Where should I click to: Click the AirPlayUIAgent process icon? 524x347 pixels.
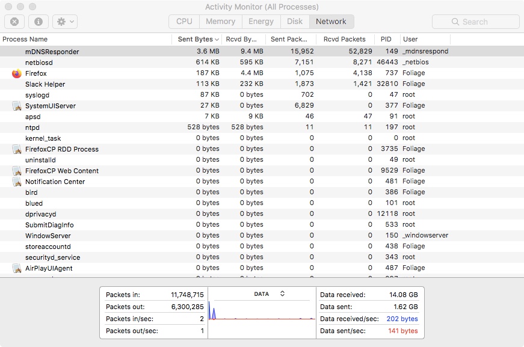point(17,268)
